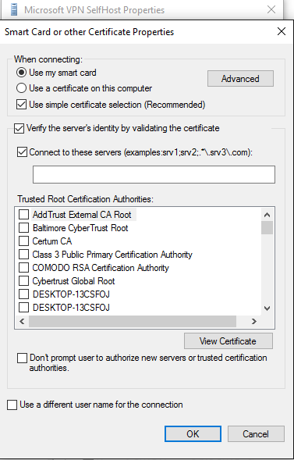Click the vertical scrollbar thumb in list
The width and height of the screenshot is (294, 460).
267,227
